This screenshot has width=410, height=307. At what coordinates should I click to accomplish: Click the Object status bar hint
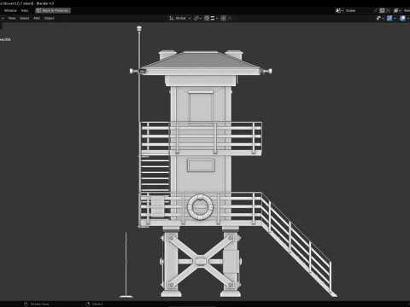click(95, 304)
